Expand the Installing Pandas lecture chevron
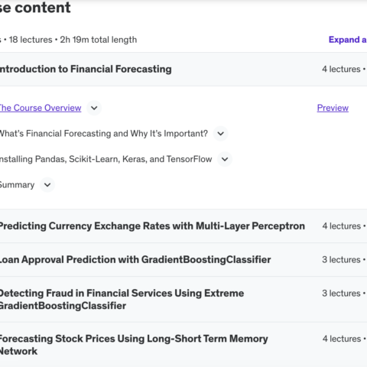 [225, 159]
